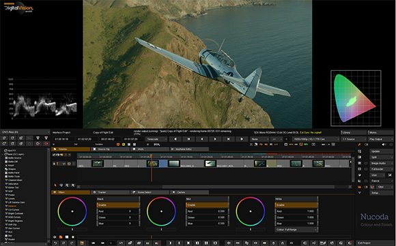Click the Shapes effect icon in tree
The height and width of the screenshot is (246, 396).
point(6,169)
